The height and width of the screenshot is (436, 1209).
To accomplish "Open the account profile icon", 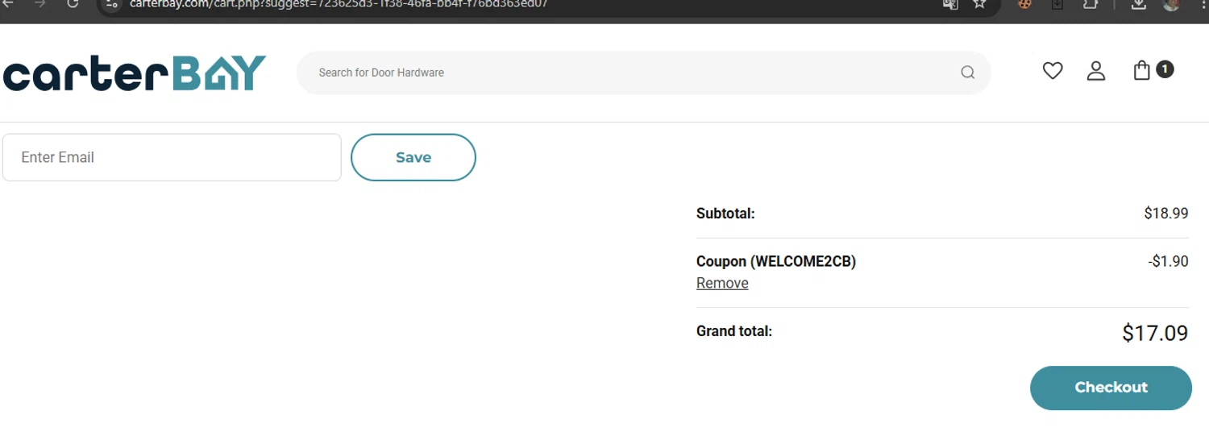I will [1096, 71].
